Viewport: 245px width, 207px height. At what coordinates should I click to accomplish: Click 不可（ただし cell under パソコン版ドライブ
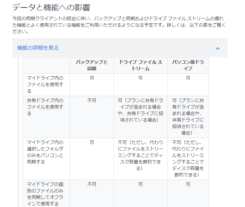coord(188,159)
